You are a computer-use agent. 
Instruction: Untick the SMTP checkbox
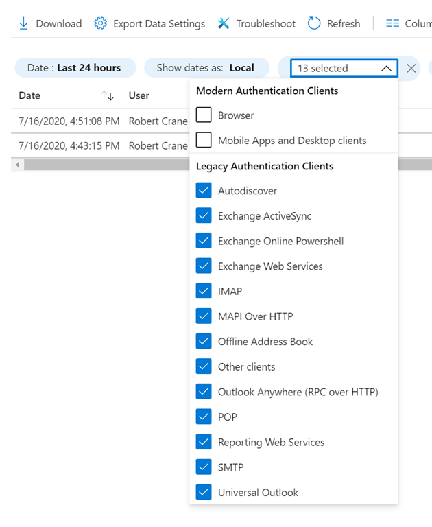[204, 467]
